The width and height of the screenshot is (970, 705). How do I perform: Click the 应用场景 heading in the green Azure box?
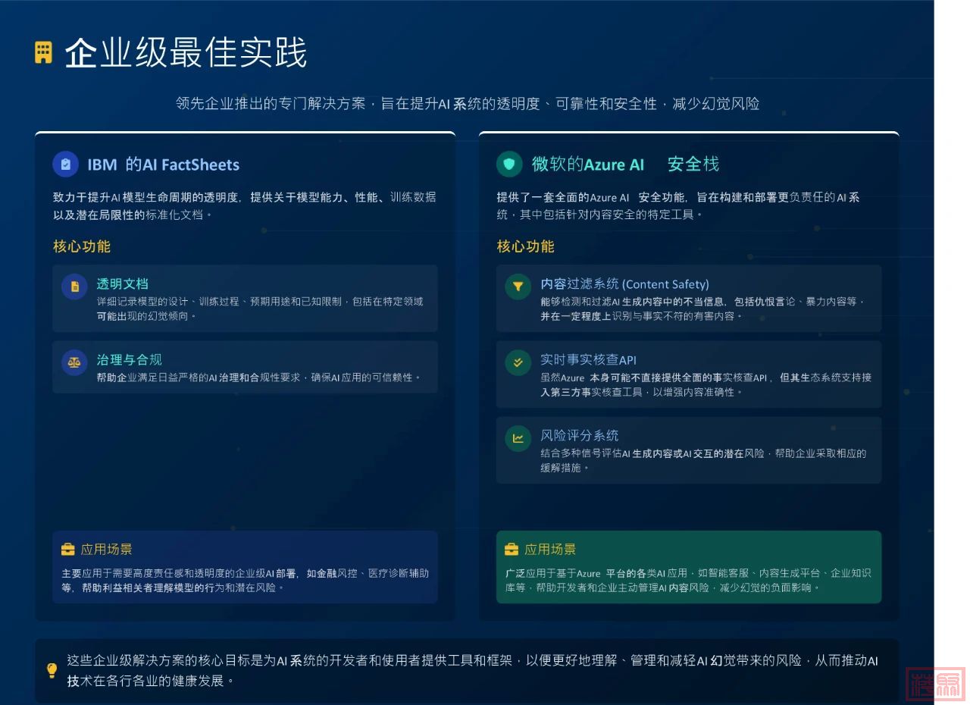point(550,550)
